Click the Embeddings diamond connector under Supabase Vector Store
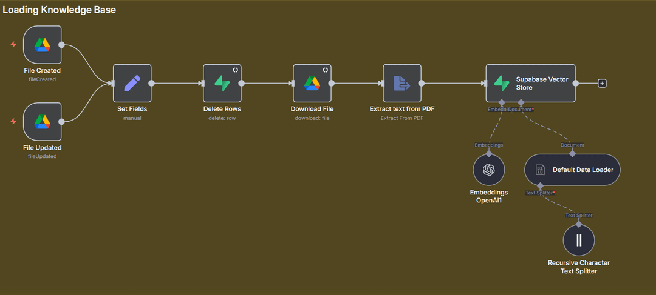 click(x=502, y=102)
